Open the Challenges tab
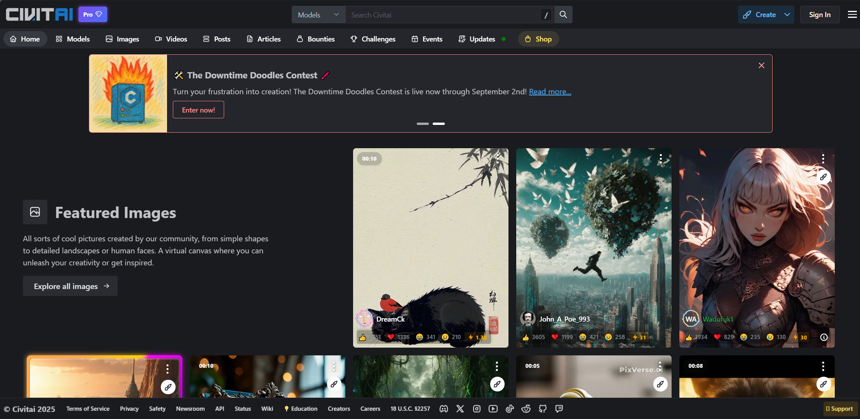Viewport: 860px width, 419px height. tap(373, 39)
